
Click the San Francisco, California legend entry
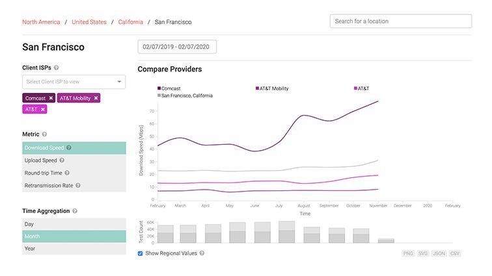(x=185, y=95)
